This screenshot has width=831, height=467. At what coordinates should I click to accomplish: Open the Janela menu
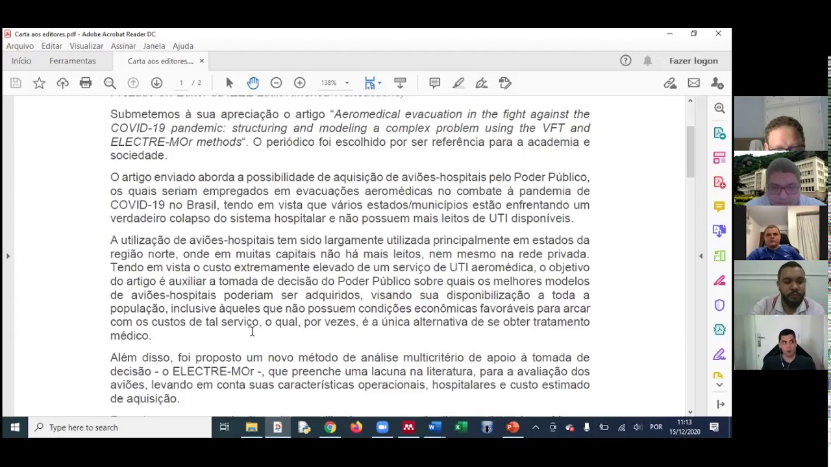pos(154,46)
